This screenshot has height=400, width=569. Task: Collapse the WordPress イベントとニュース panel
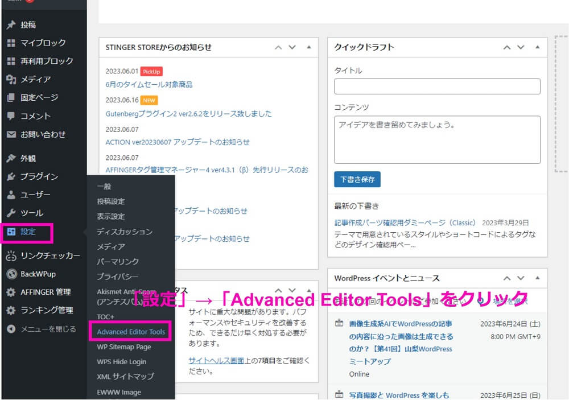537,278
